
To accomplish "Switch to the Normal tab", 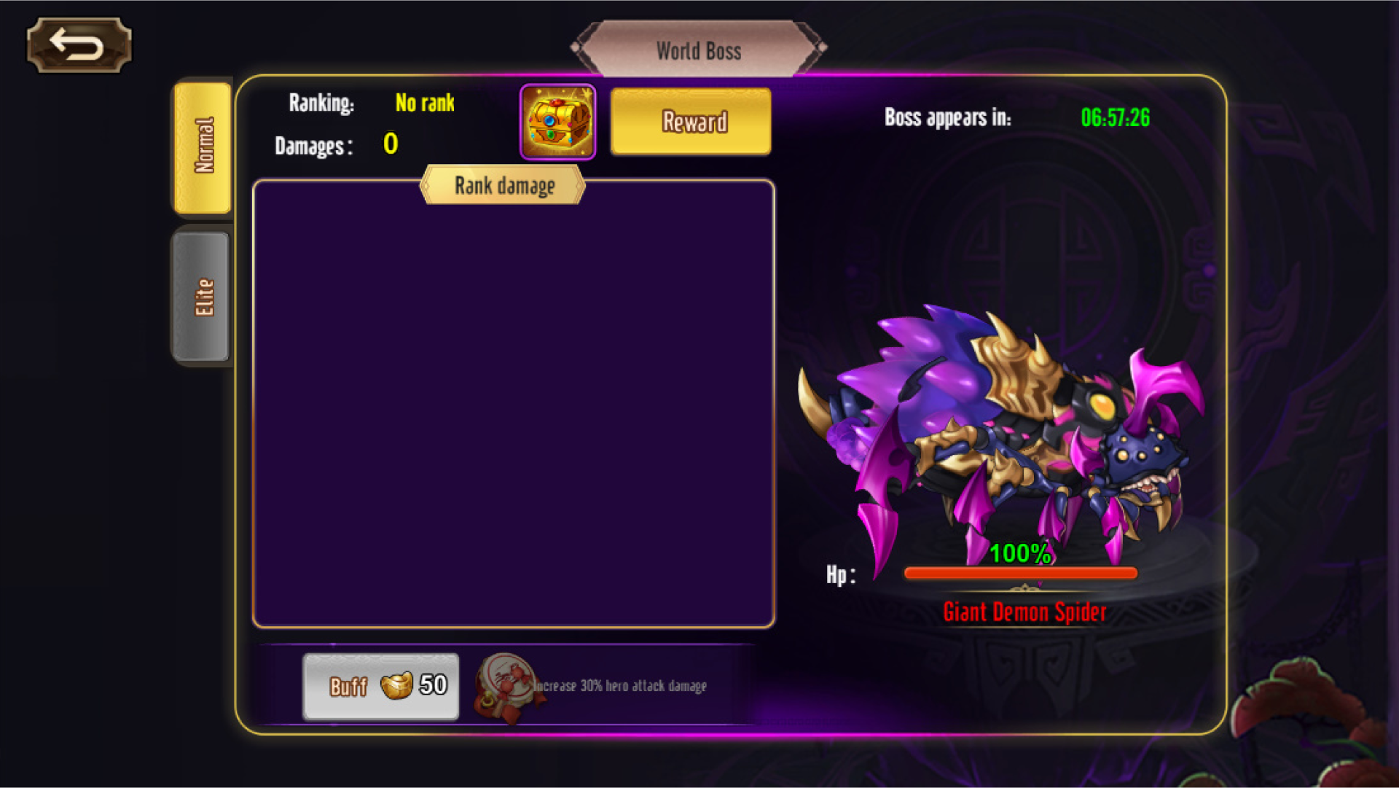I will tap(203, 147).
